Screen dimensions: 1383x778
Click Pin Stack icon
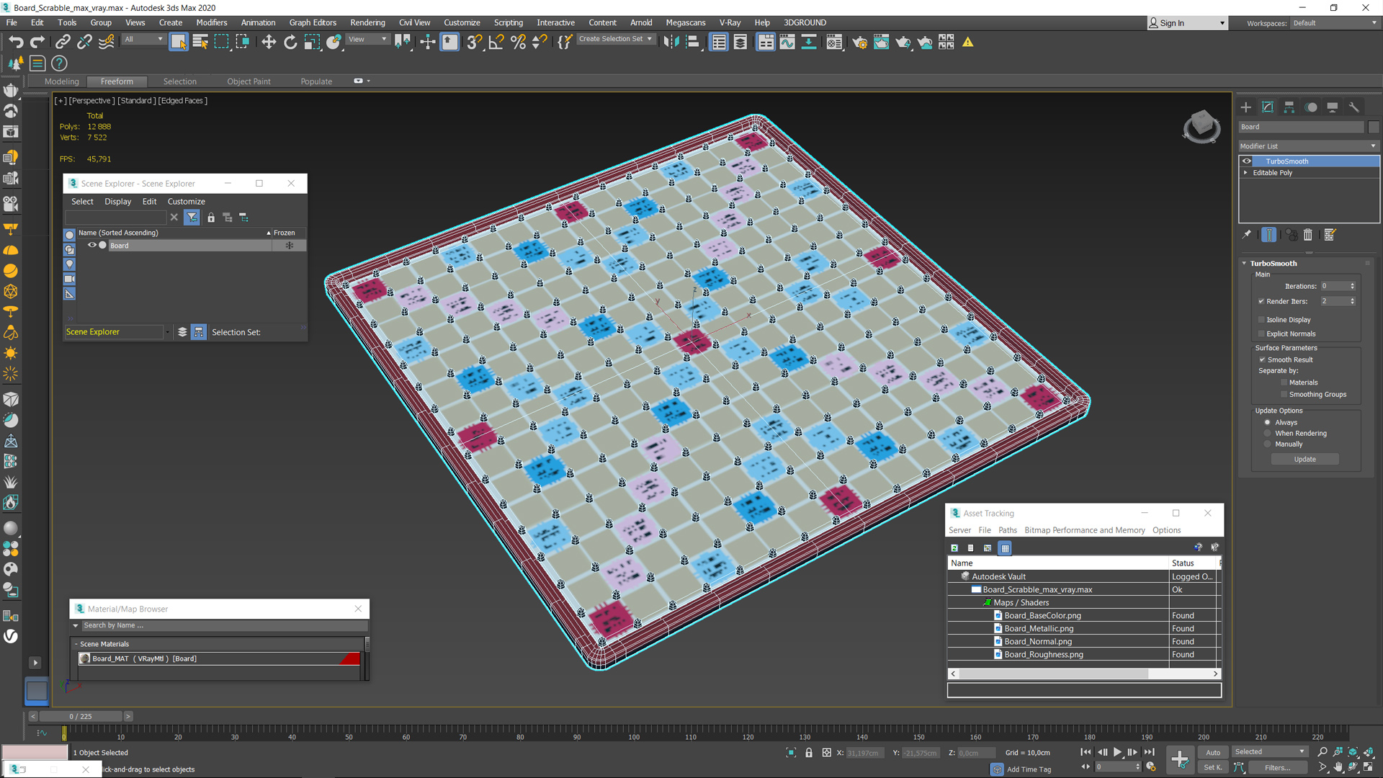(x=1247, y=235)
